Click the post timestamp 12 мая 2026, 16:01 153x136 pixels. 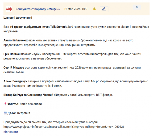tap(76, 9)
